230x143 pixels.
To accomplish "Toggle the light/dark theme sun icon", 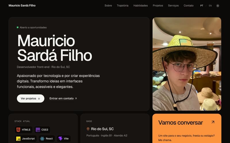I will pos(218,6).
